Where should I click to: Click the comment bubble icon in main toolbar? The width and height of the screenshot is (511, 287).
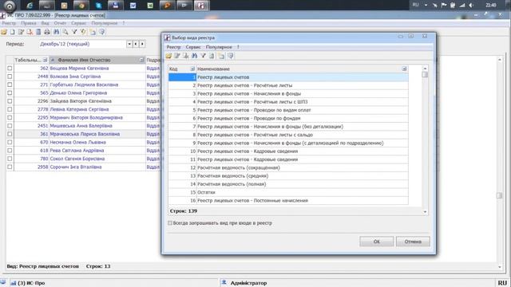(x=102, y=32)
